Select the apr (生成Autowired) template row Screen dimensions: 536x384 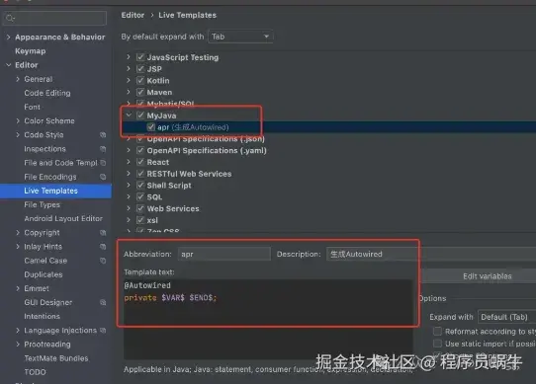[x=329, y=127]
